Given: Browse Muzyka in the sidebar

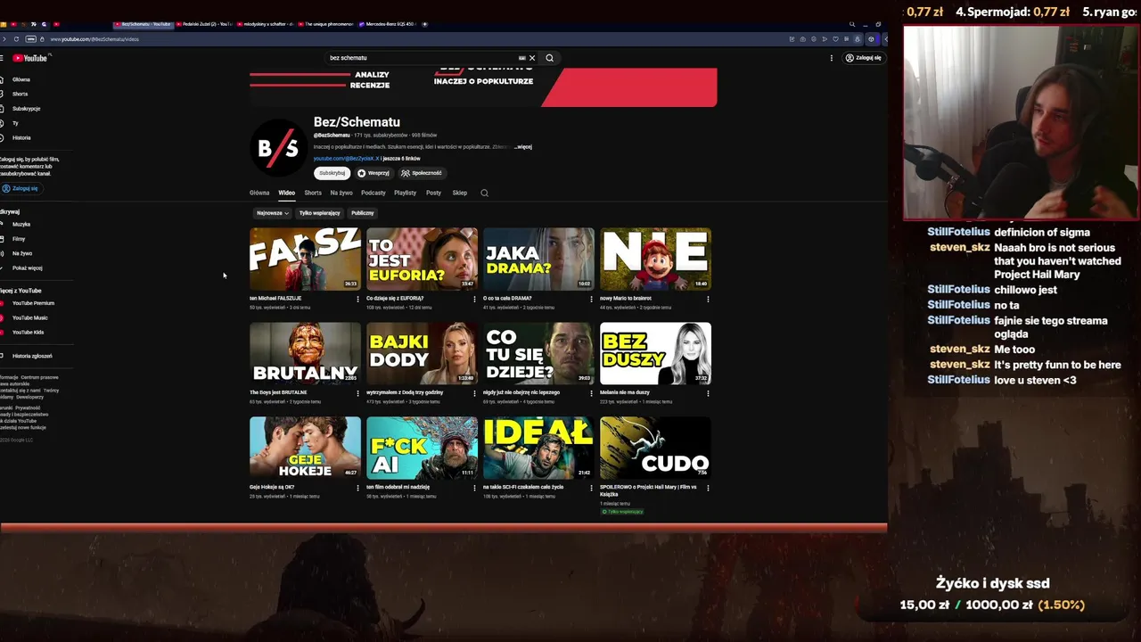Looking at the screenshot, I should [x=21, y=225].
